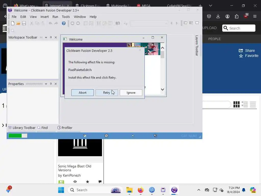Click the Event list editor toolbar icon

104,23
